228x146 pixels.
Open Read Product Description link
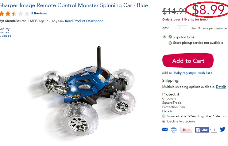(x=84, y=21)
